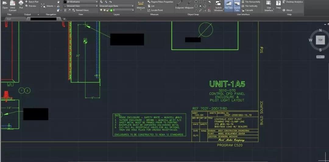Click the Open file icon

tap(5, 4)
